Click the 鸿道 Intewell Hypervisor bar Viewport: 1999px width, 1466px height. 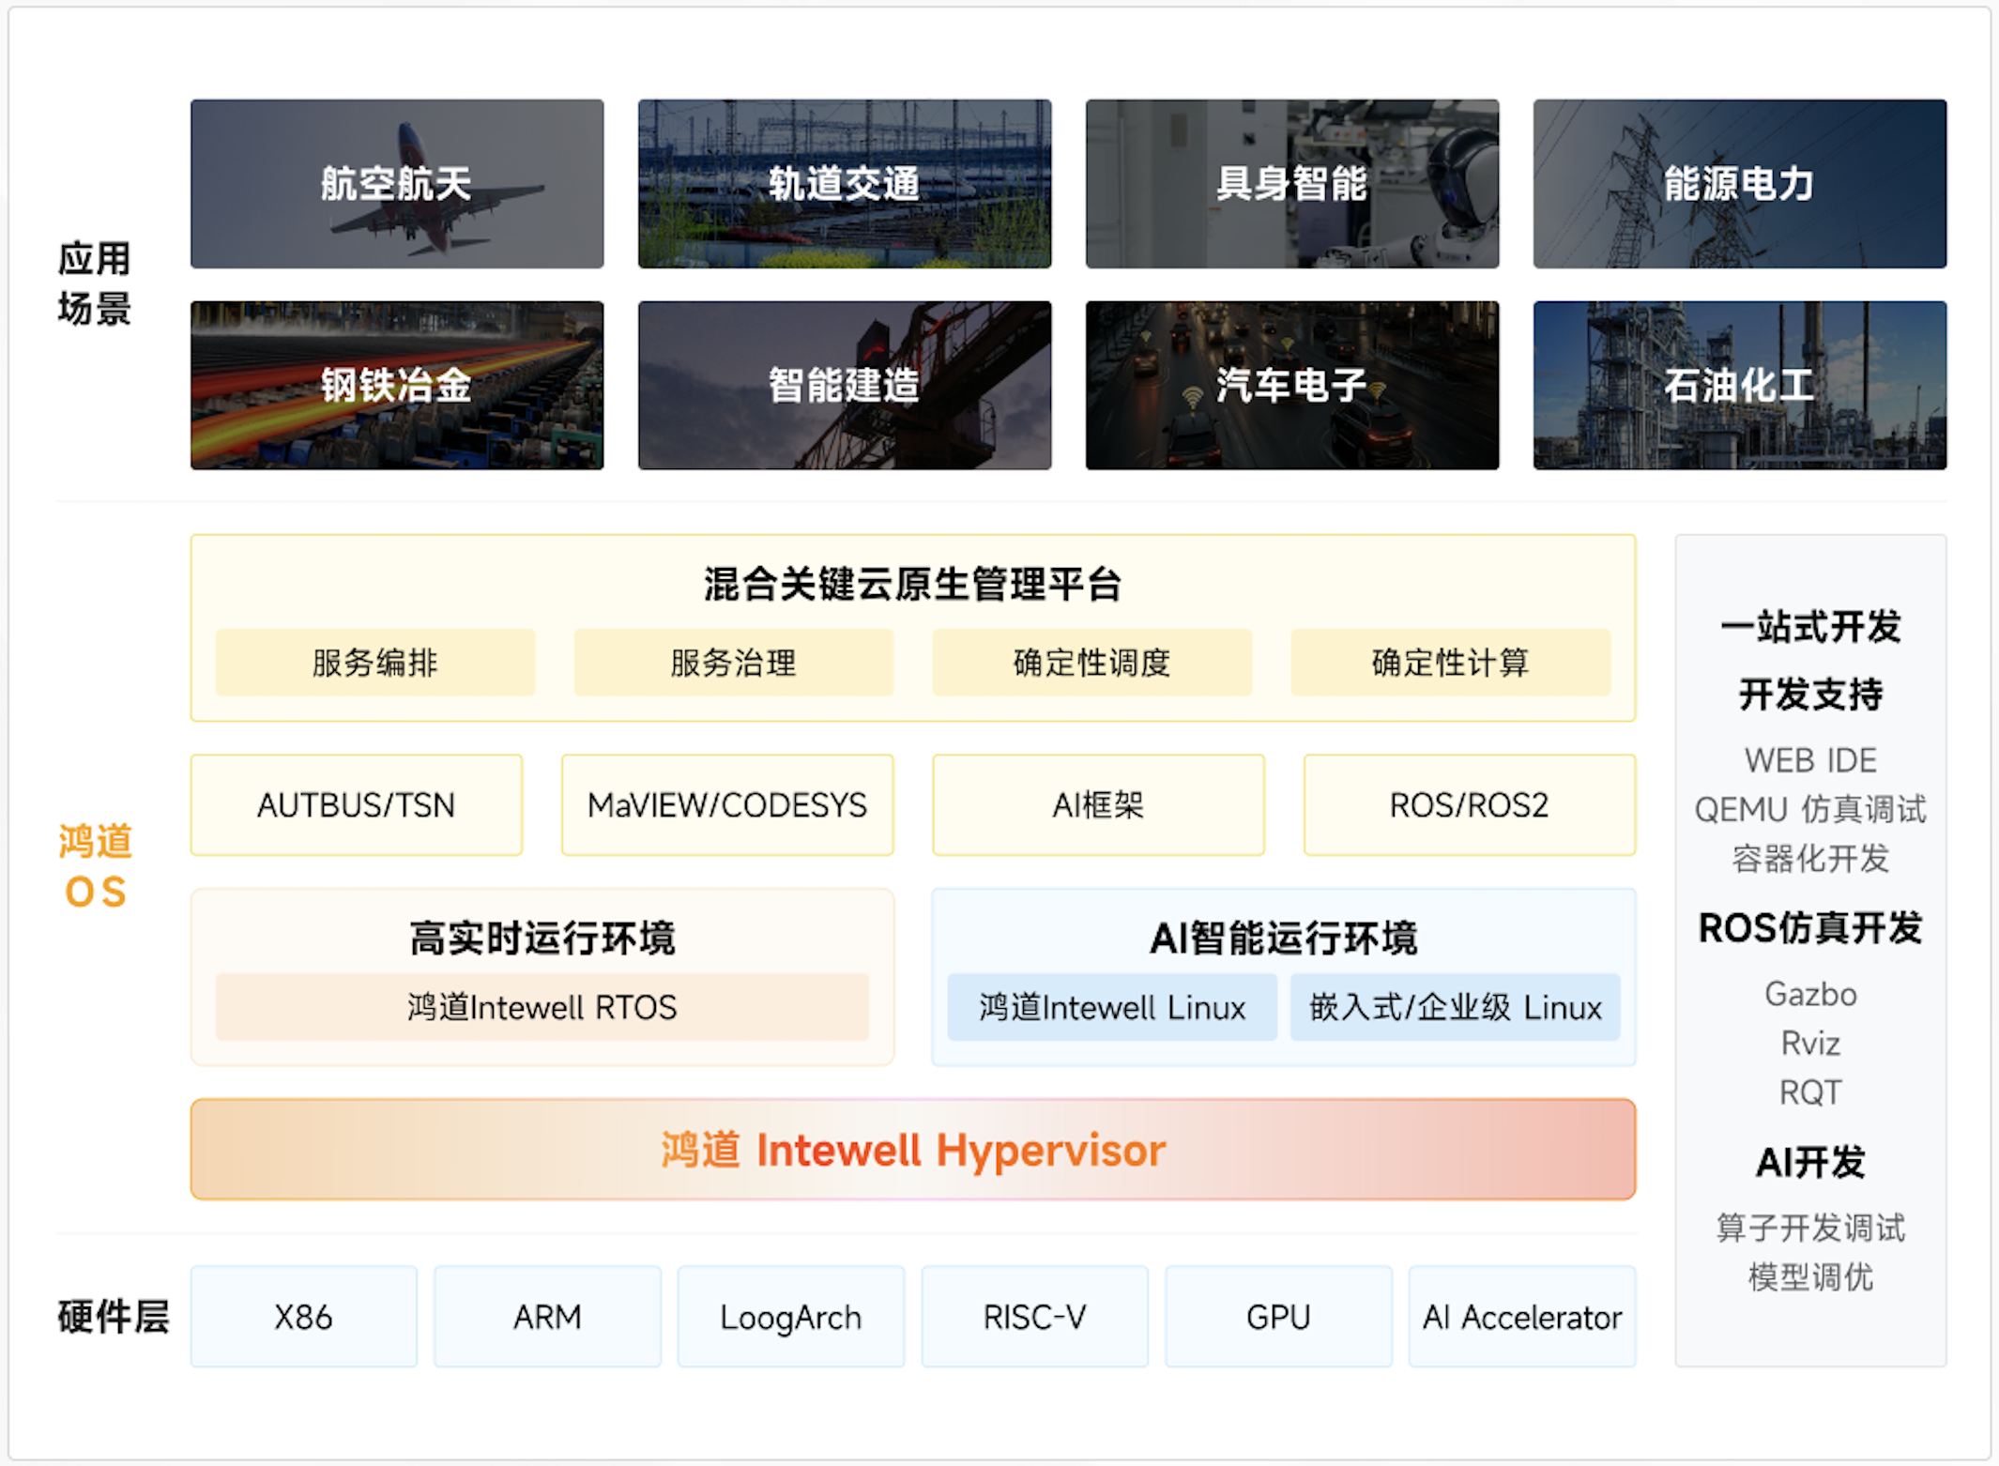[913, 1150]
